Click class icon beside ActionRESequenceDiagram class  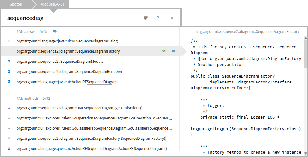coord(9,82)
